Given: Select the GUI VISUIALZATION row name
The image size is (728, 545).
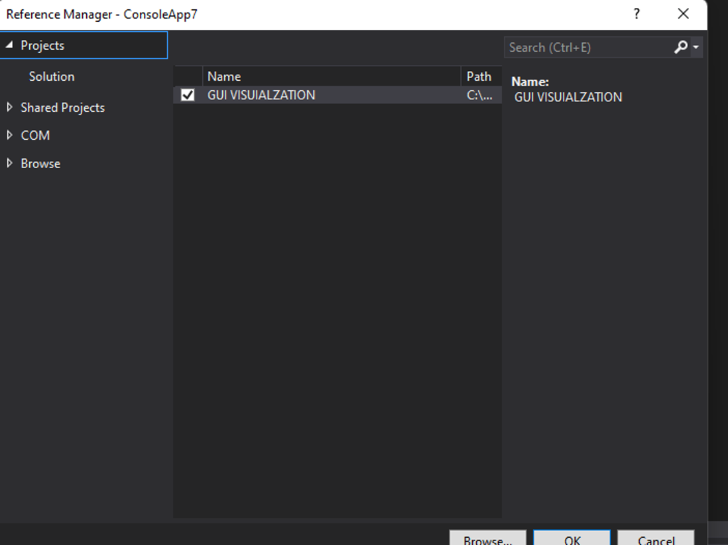Looking at the screenshot, I should pyautogui.click(x=261, y=95).
